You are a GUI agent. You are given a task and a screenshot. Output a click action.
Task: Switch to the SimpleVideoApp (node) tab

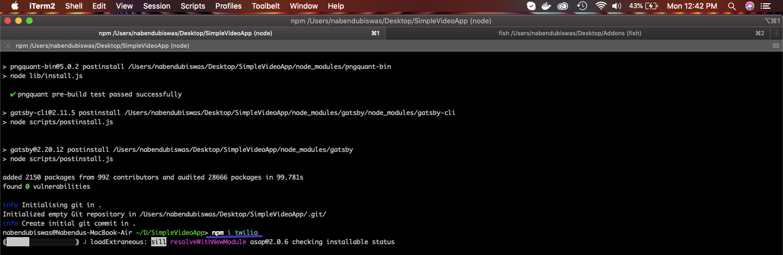click(x=192, y=33)
